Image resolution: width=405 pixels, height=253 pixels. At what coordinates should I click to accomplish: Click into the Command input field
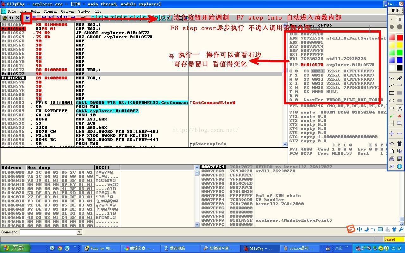49,232
